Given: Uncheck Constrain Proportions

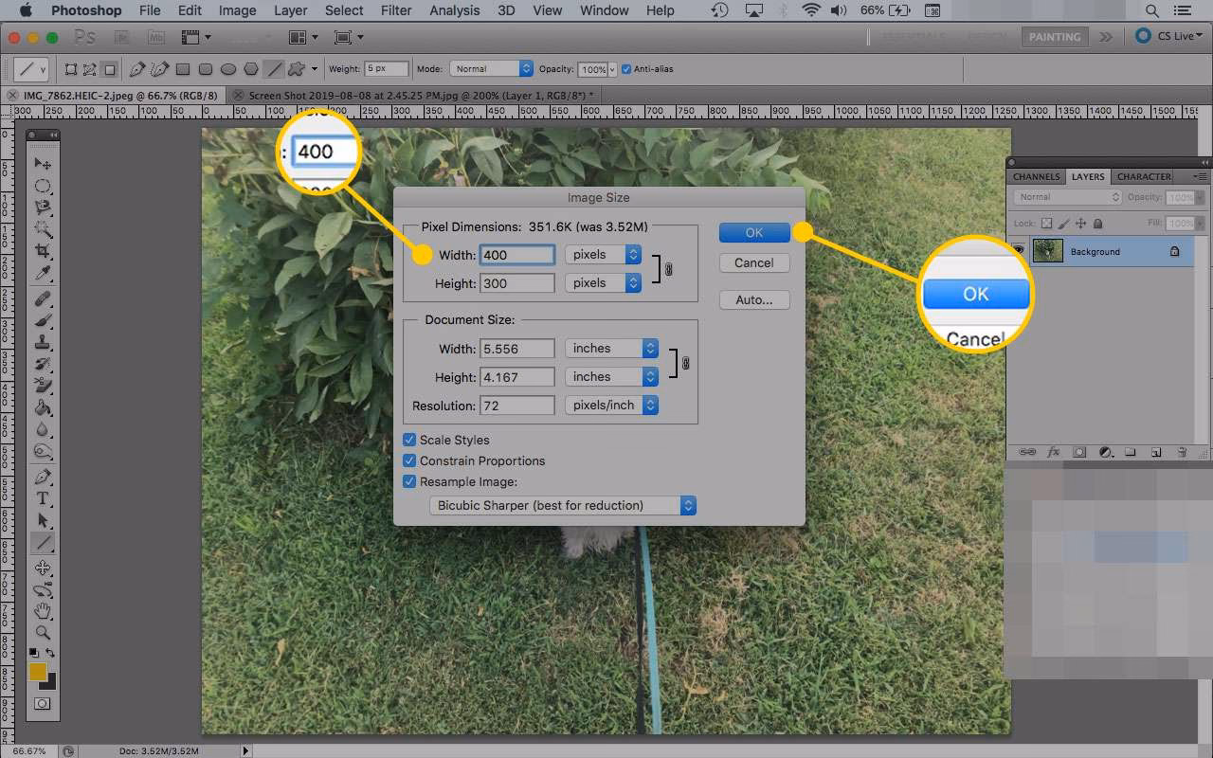Looking at the screenshot, I should point(409,460).
